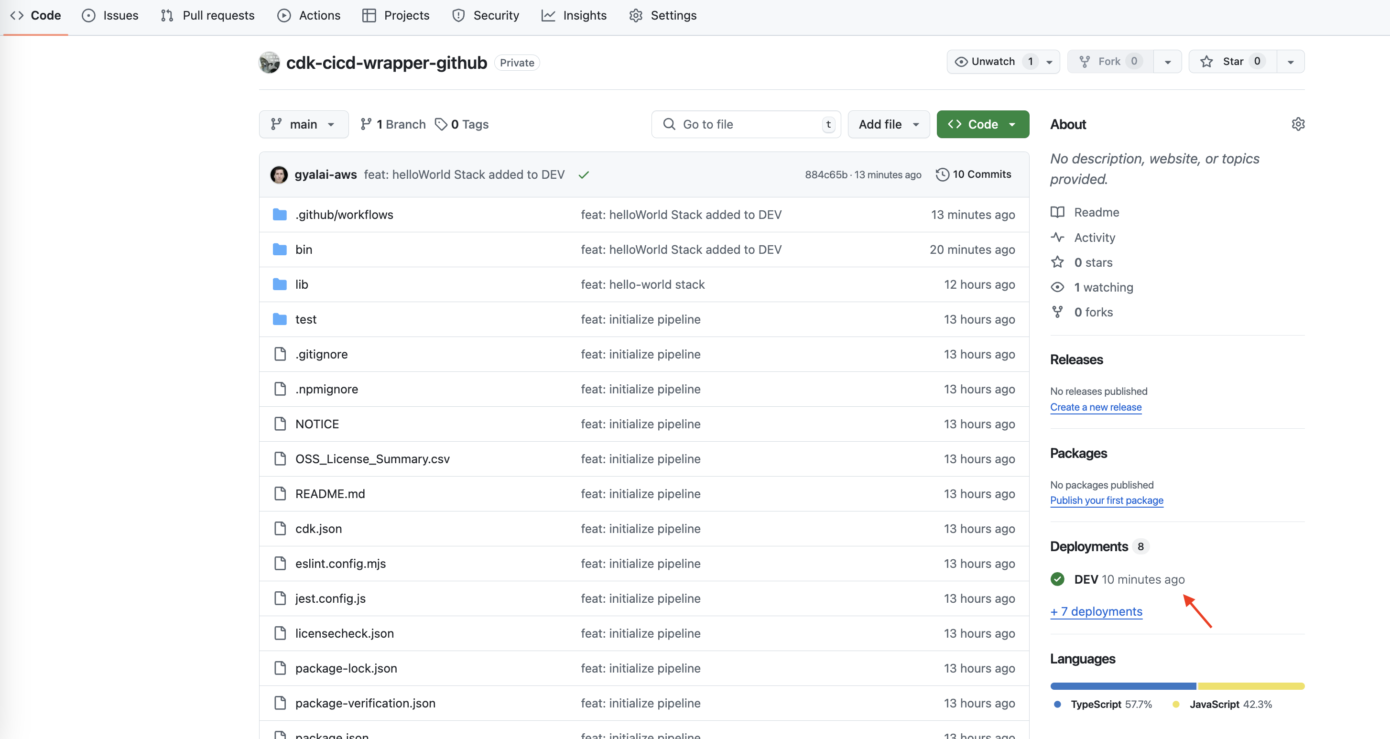Open the Add file dropdown
The image size is (1390, 739).
(x=888, y=124)
